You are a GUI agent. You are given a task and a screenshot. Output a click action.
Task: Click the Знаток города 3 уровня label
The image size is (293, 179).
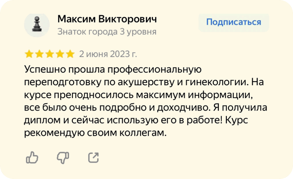click(107, 32)
